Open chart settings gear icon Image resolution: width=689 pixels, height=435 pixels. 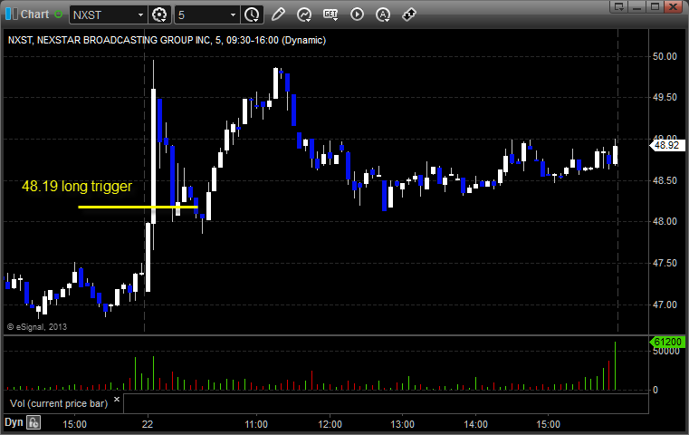(x=159, y=14)
